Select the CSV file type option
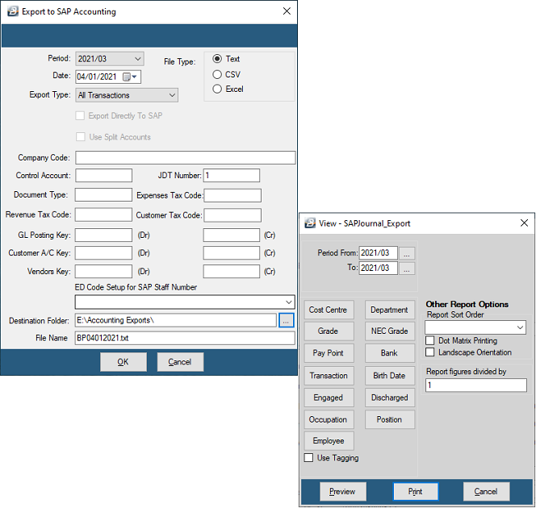Image resolution: width=536 pixels, height=508 pixels. (x=217, y=74)
